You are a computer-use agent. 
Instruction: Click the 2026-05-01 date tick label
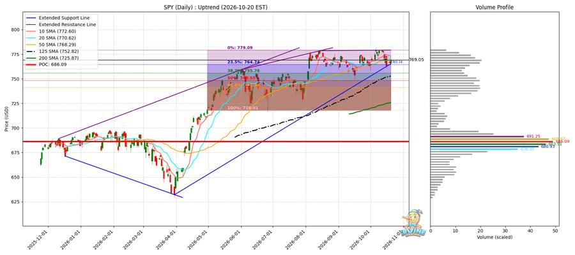pyautogui.click(x=200, y=240)
